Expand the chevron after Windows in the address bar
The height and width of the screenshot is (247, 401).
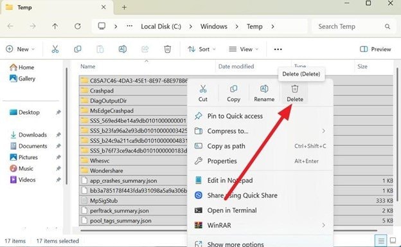[237, 26]
